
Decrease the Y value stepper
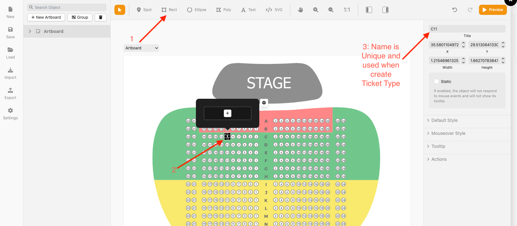[503, 47]
